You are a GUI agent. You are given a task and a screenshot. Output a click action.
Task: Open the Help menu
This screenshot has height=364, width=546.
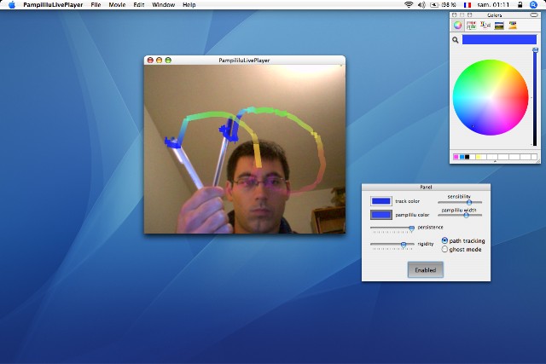click(x=189, y=5)
